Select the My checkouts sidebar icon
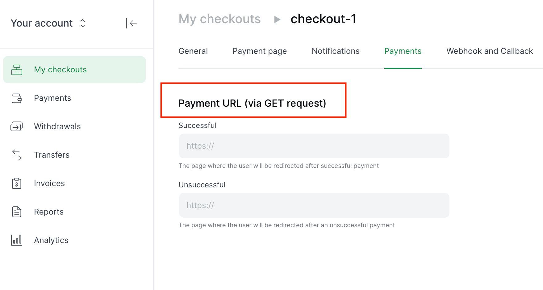 pos(17,70)
